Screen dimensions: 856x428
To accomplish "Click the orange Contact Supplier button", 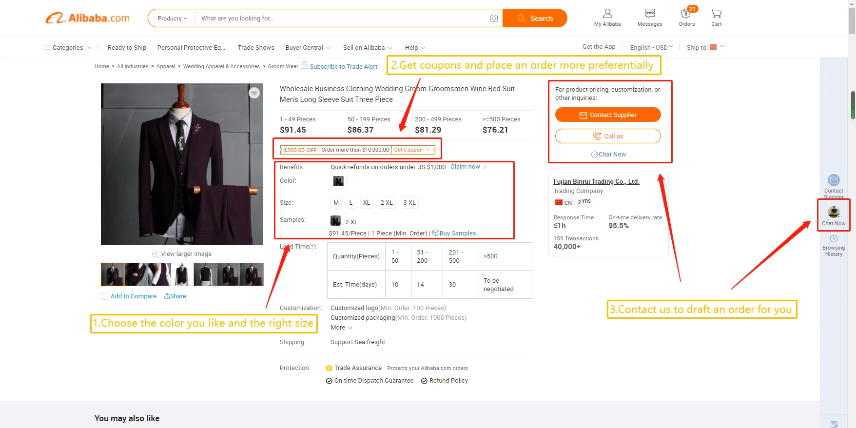I will (608, 115).
